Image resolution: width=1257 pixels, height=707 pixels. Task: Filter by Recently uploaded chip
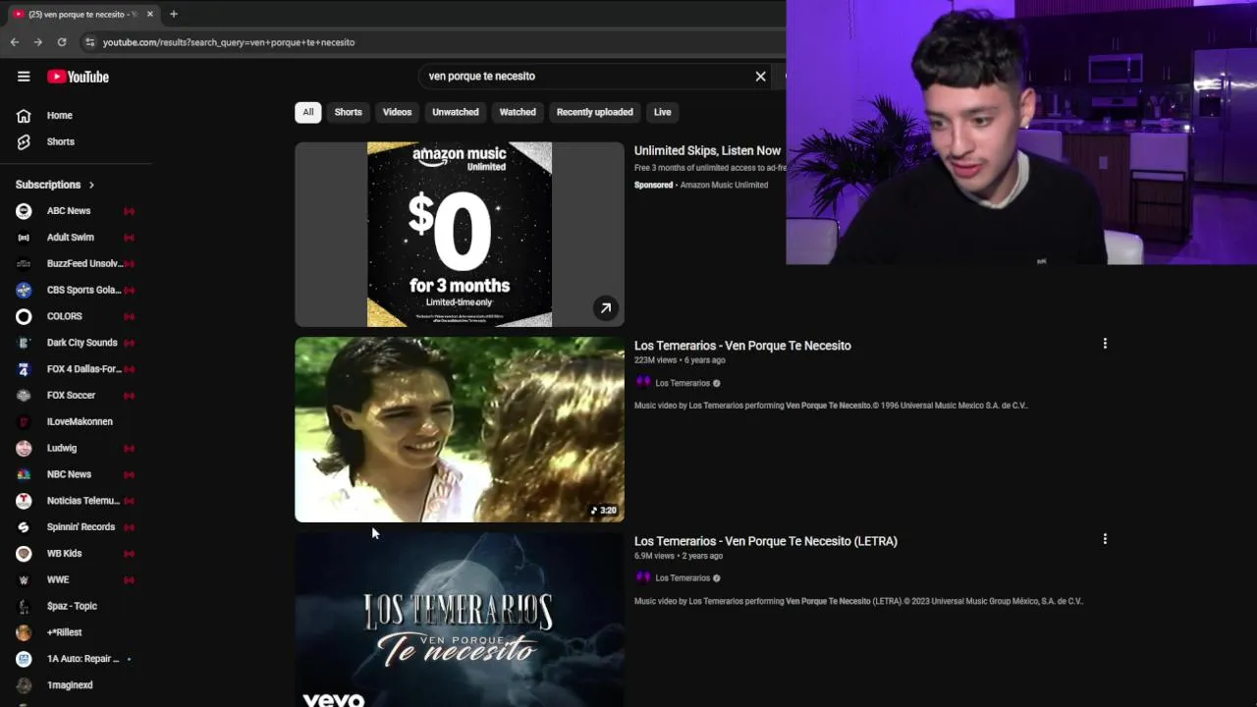click(594, 112)
